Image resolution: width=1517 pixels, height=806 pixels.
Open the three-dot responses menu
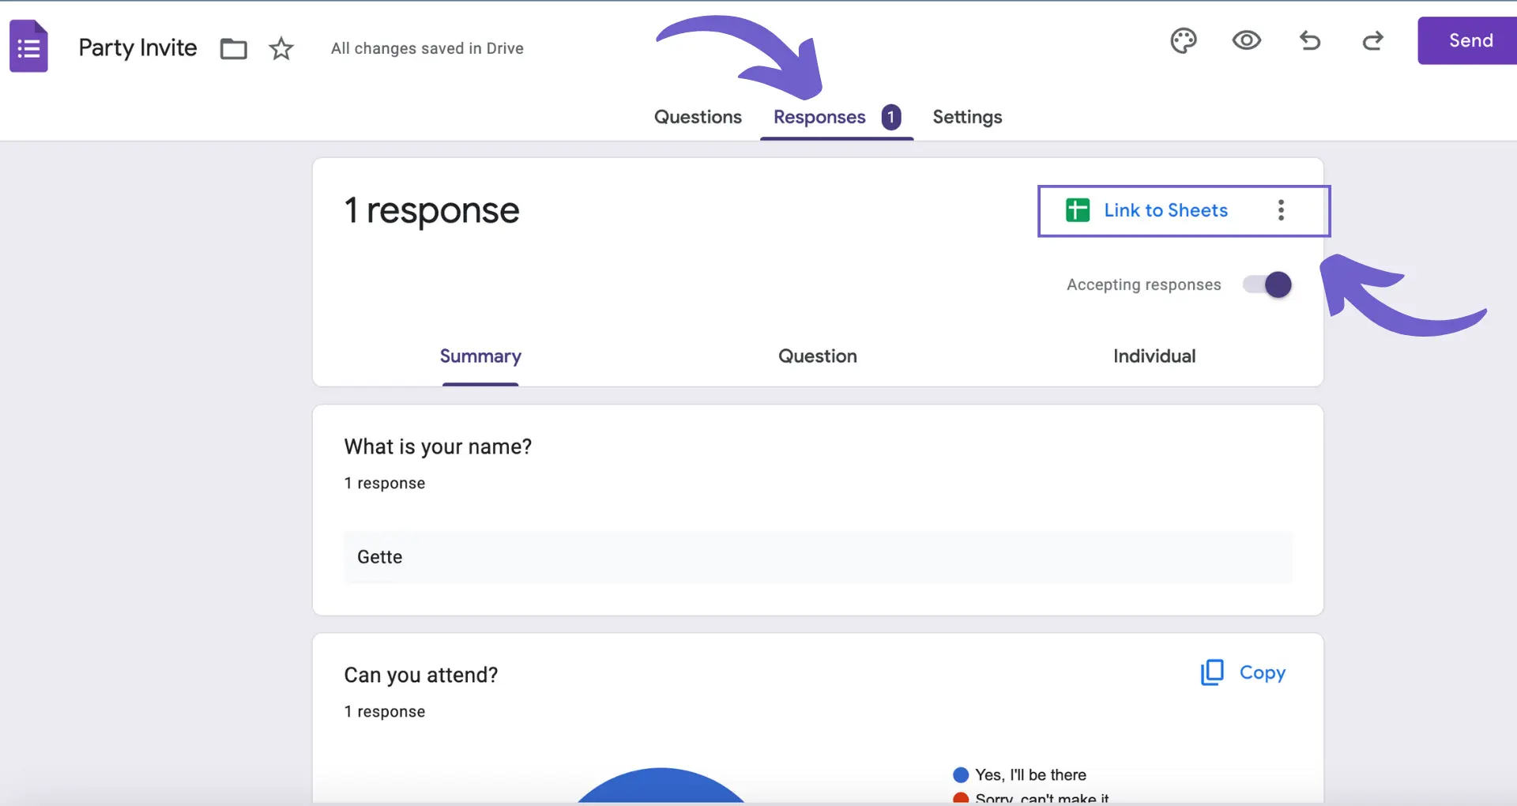click(1281, 210)
